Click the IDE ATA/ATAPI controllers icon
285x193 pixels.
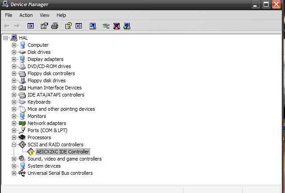pos(22,95)
